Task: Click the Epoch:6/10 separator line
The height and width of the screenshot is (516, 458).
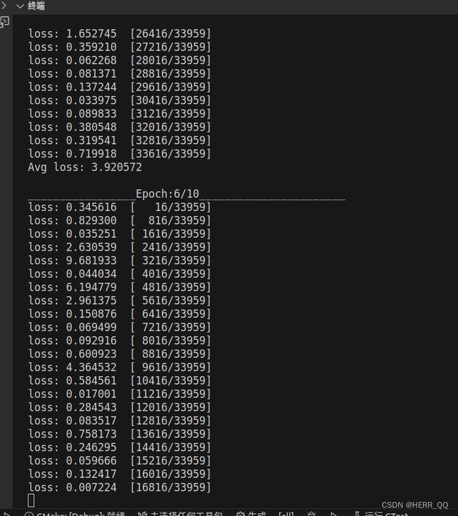Action: click(187, 194)
